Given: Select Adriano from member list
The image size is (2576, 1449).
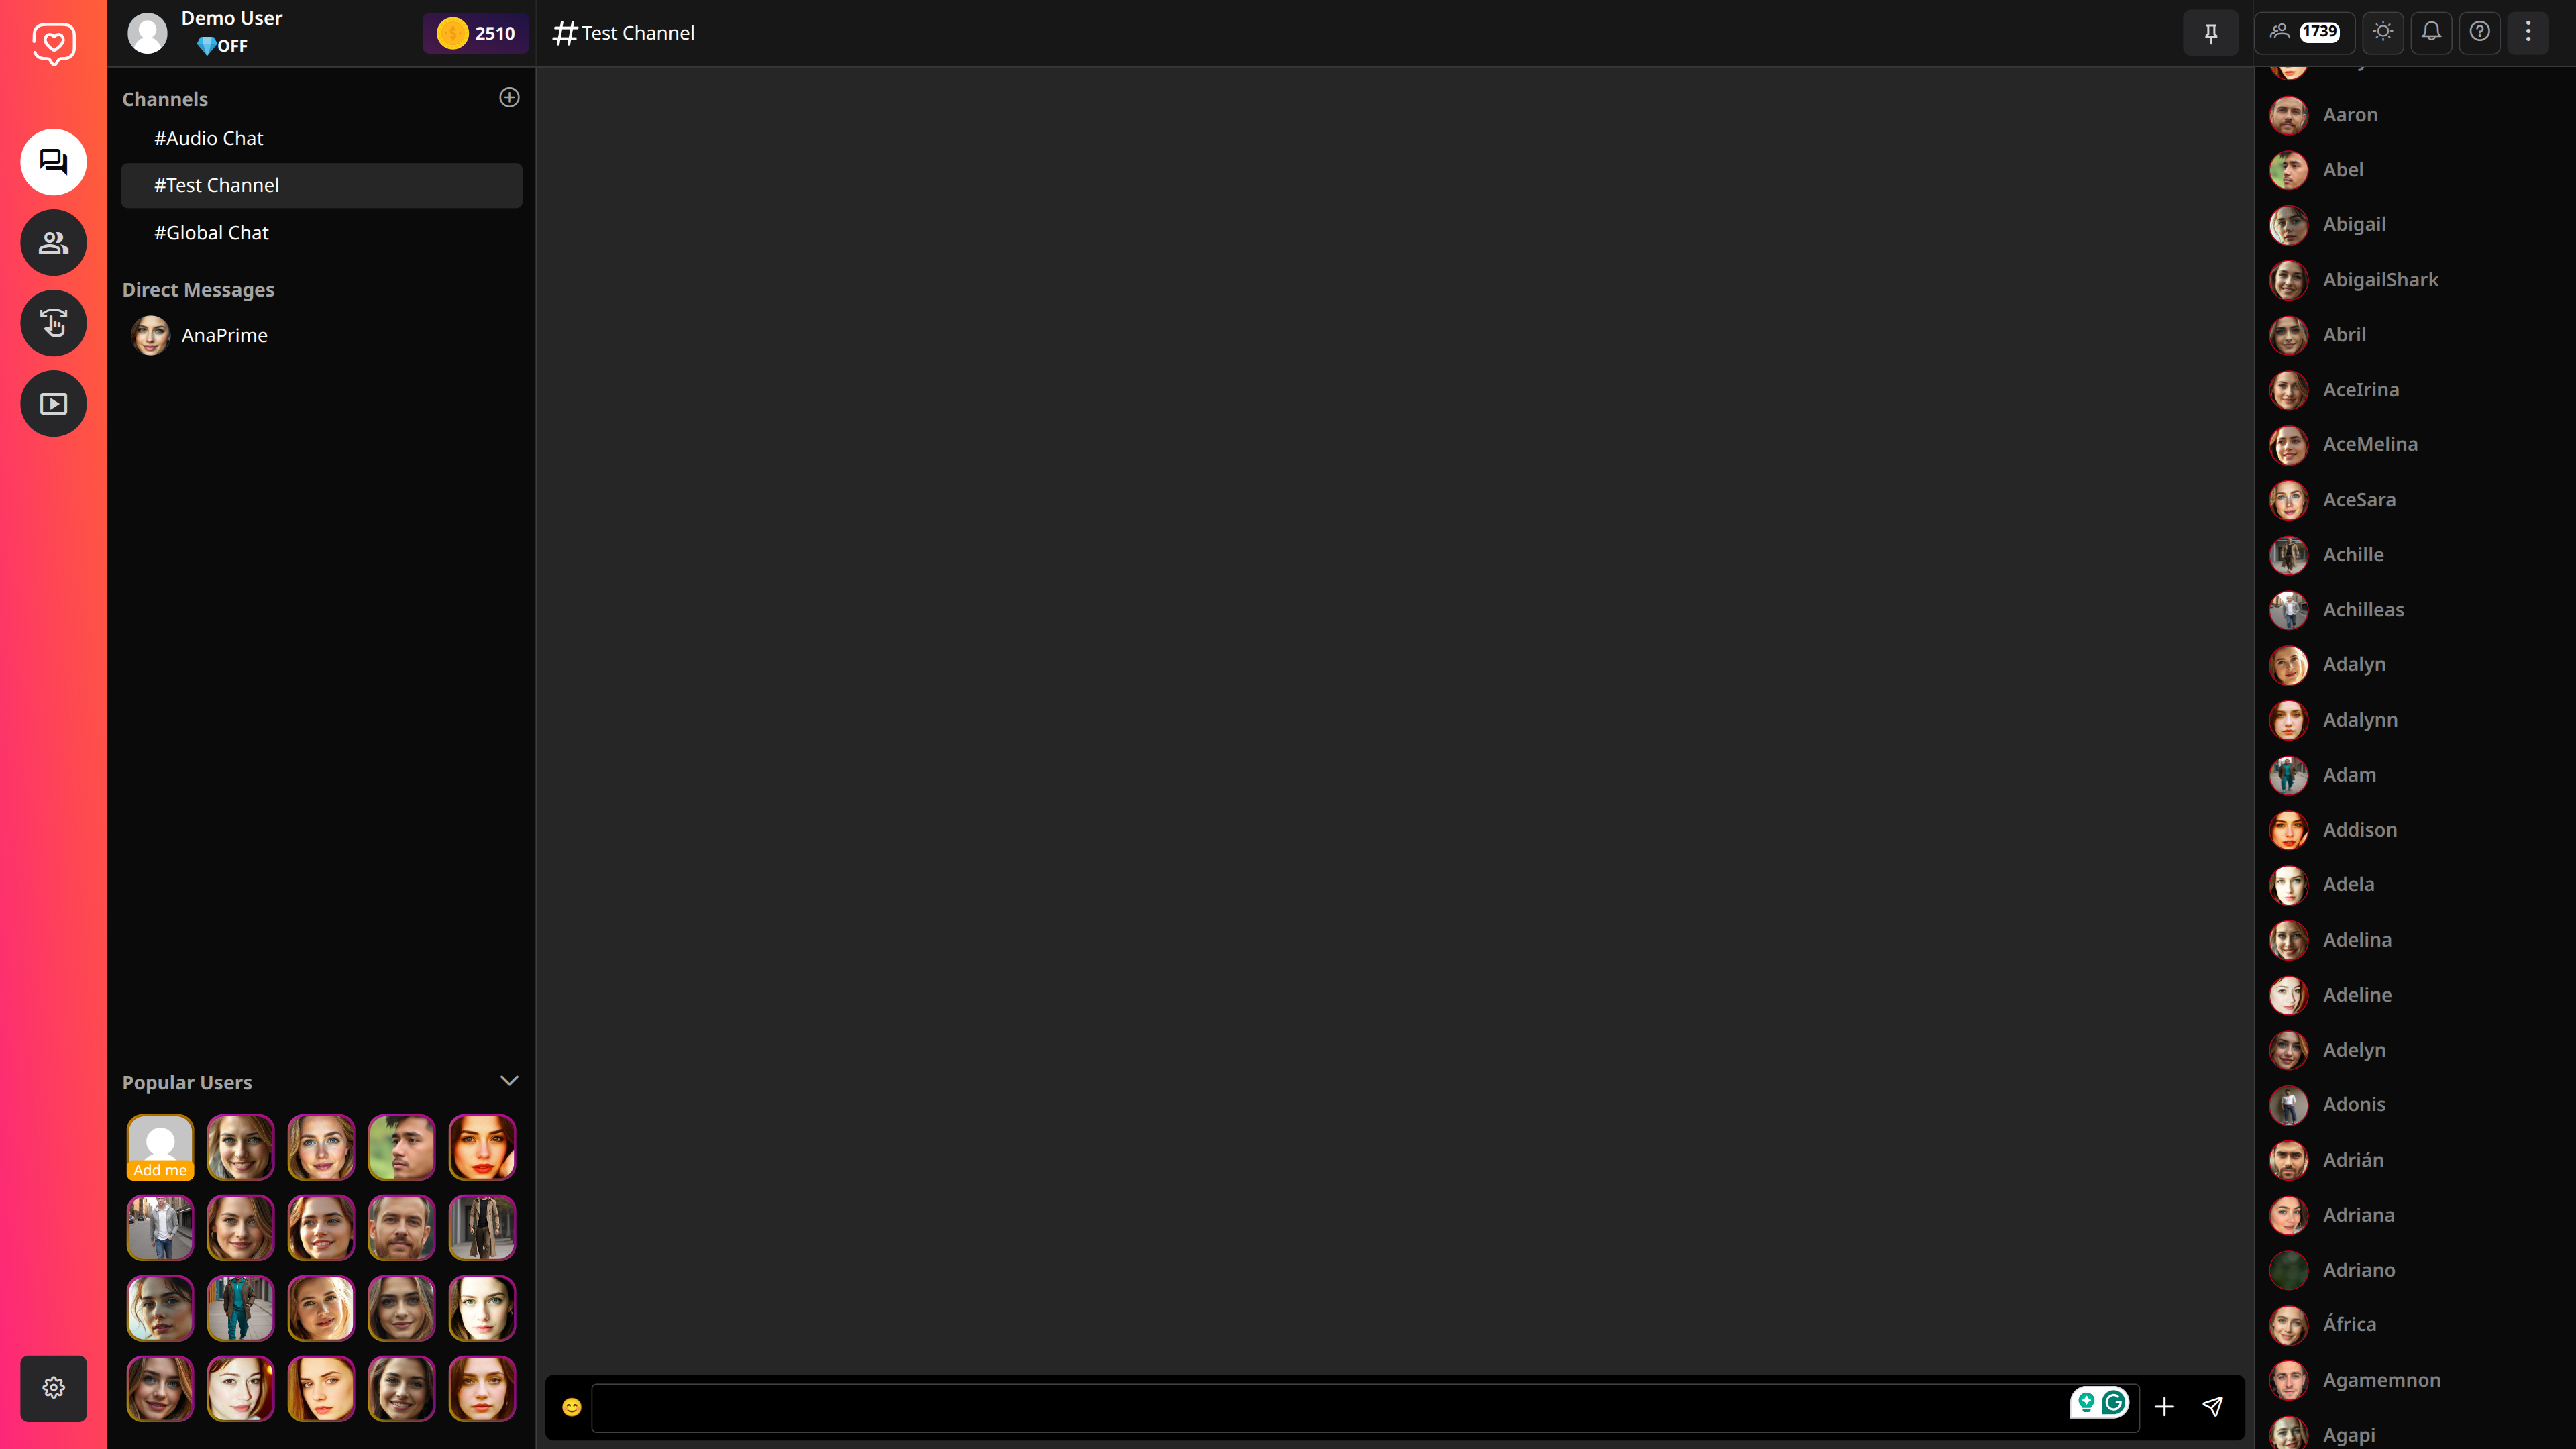Looking at the screenshot, I should (x=2414, y=1270).
